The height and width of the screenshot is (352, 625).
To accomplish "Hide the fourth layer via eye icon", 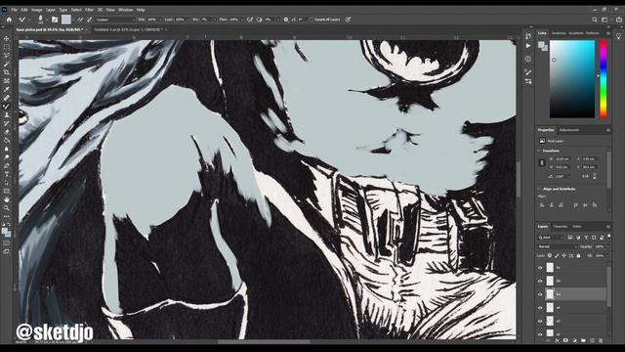I will pos(540,308).
